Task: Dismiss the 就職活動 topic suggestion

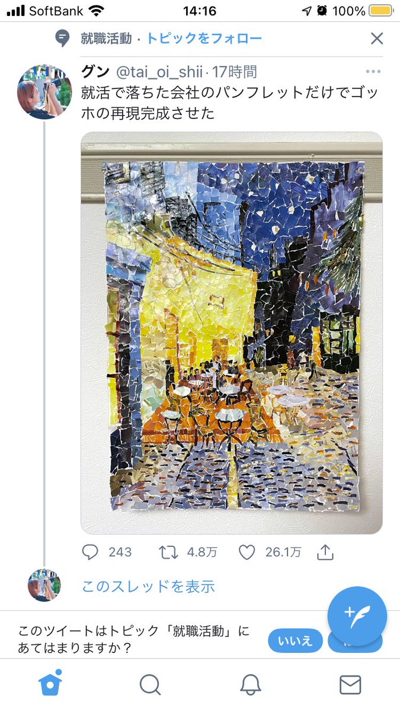Action: click(377, 39)
